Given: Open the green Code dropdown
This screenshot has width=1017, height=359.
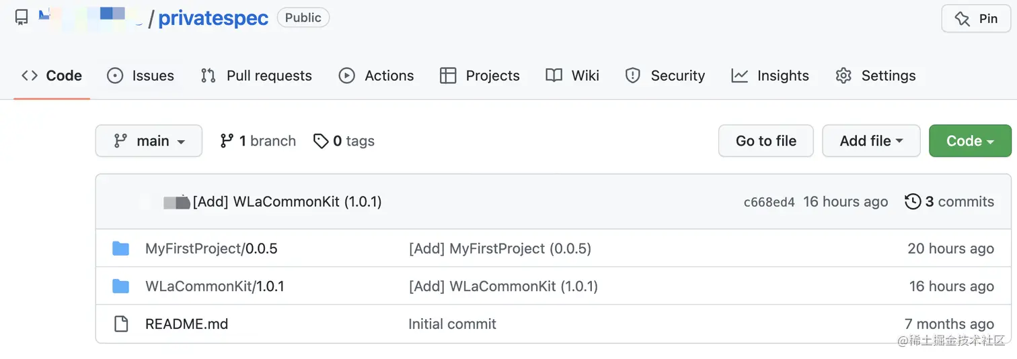Looking at the screenshot, I should point(969,141).
